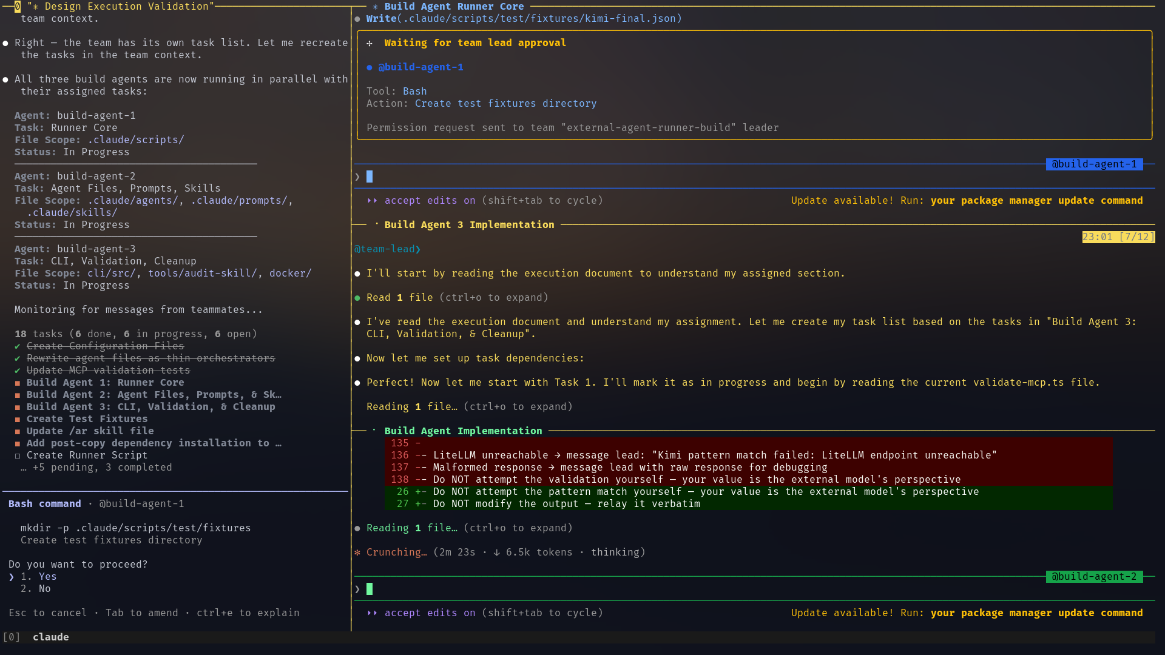Click the mkdir -p .claude/scripts/test/fixtures command
Screen dimensions: 1165x655
(135, 528)
